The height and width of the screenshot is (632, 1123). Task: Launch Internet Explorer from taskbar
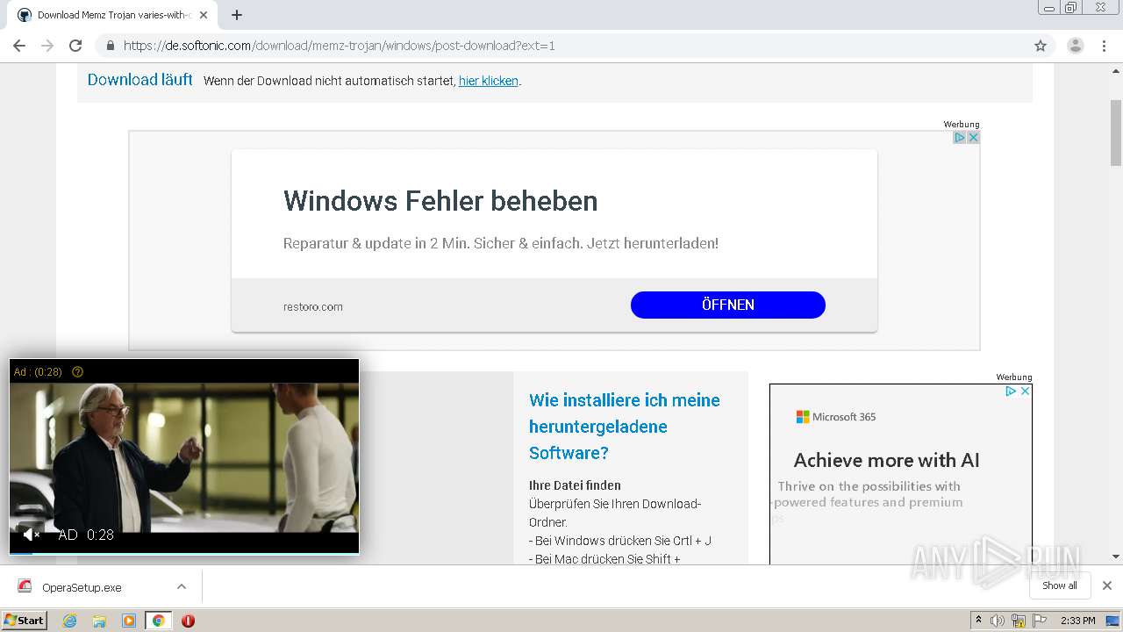70,621
